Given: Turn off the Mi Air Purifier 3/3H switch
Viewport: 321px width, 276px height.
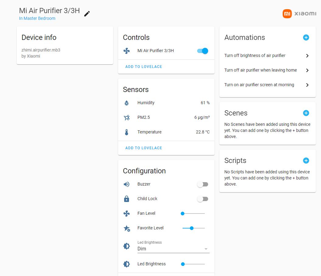Looking at the screenshot, I should 203,51.
